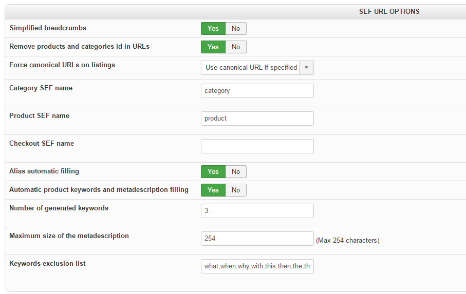Click the Keywords exclusion list field
Screen dimensions: 466x294
[257, 266]
